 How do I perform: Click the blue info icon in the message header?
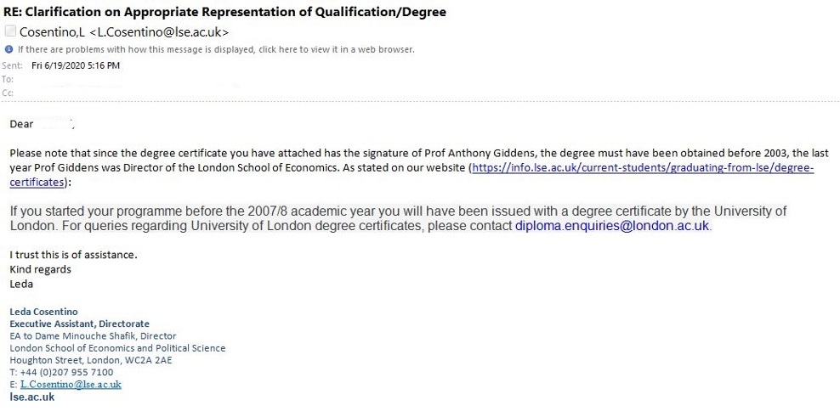click(9, 49)
